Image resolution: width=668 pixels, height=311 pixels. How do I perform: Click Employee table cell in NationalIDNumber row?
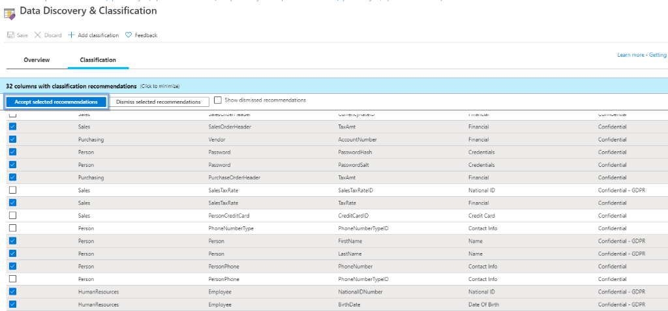tap(220, 292)
